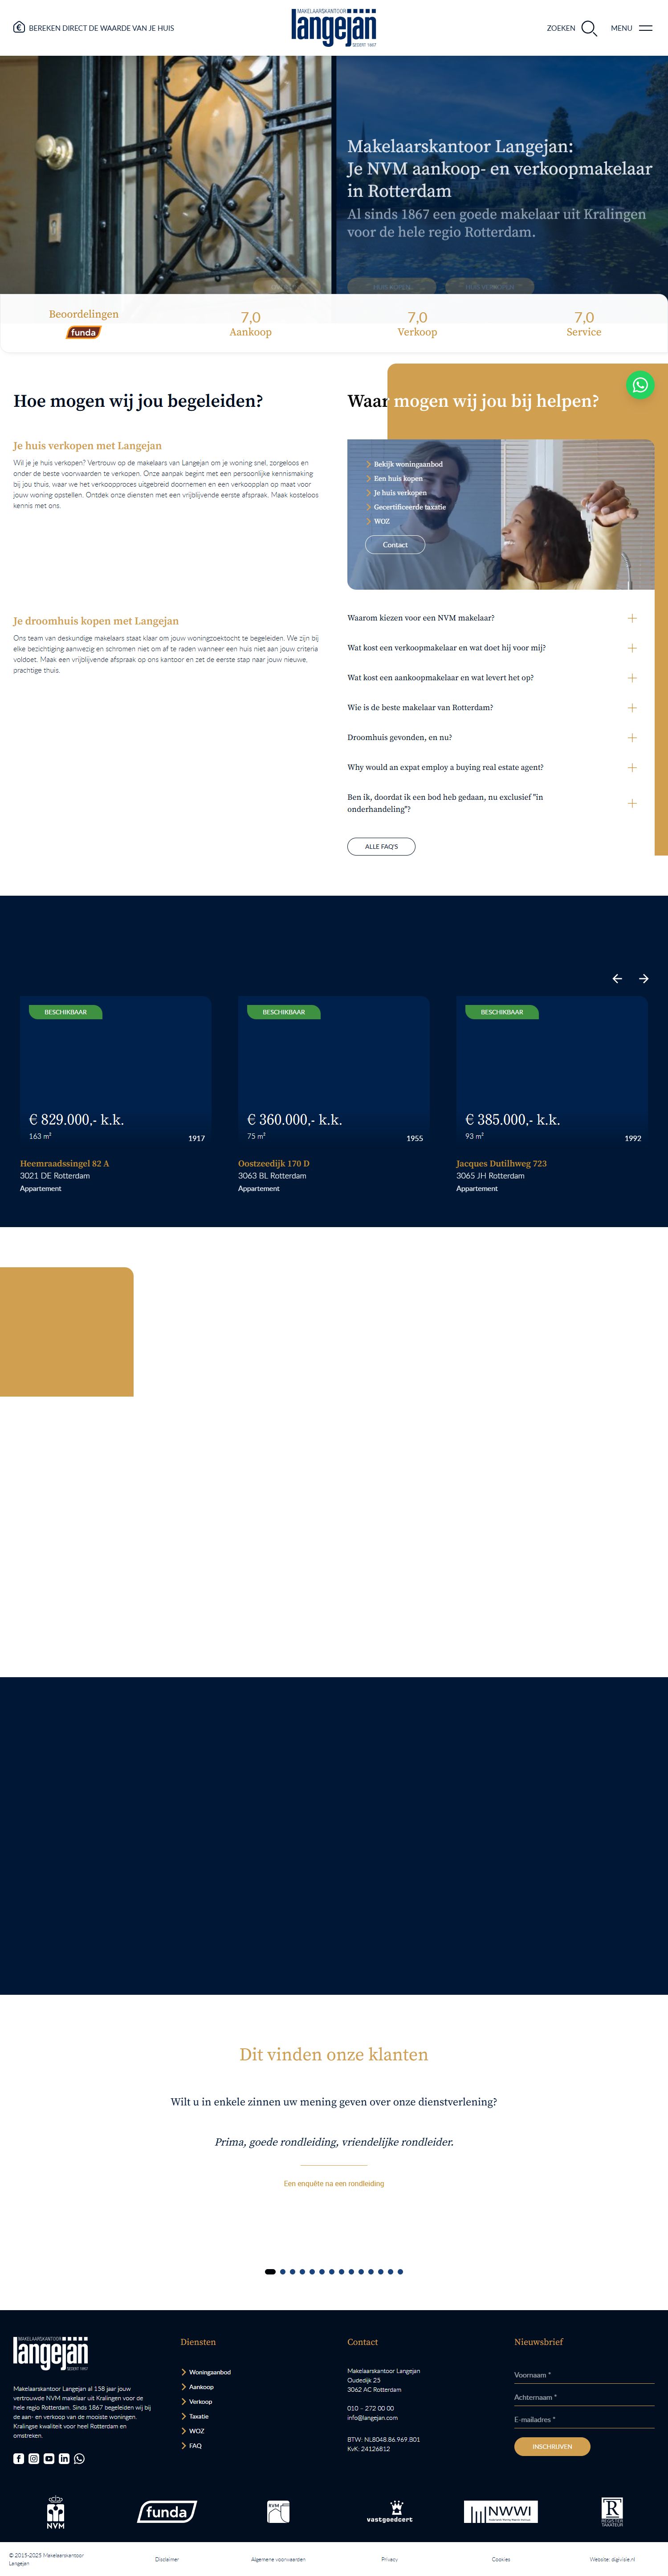Click the INSCHRIJVEN newsletter button
The width and height of the screenshot is (668, 2576).
[552, 2446]
